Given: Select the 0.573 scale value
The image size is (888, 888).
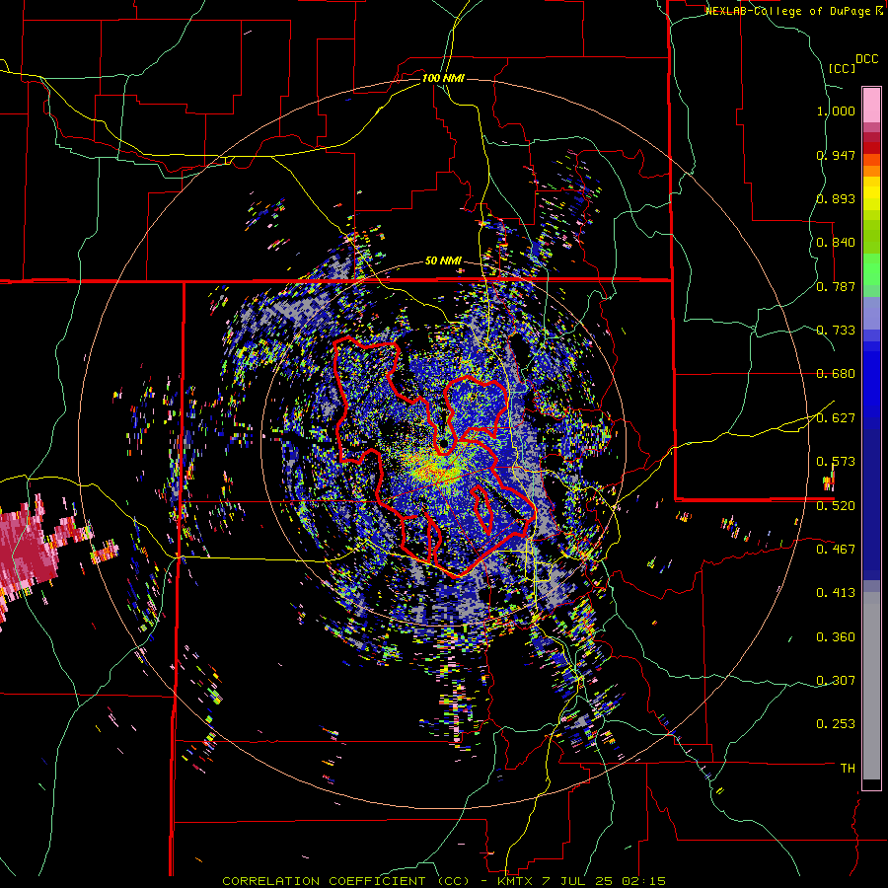Looking at the screenshot, I should (836, 462).
